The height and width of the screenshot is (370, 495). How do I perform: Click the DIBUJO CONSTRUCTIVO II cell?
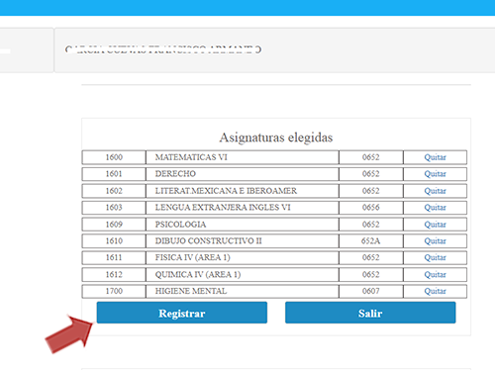click(243, 241)
